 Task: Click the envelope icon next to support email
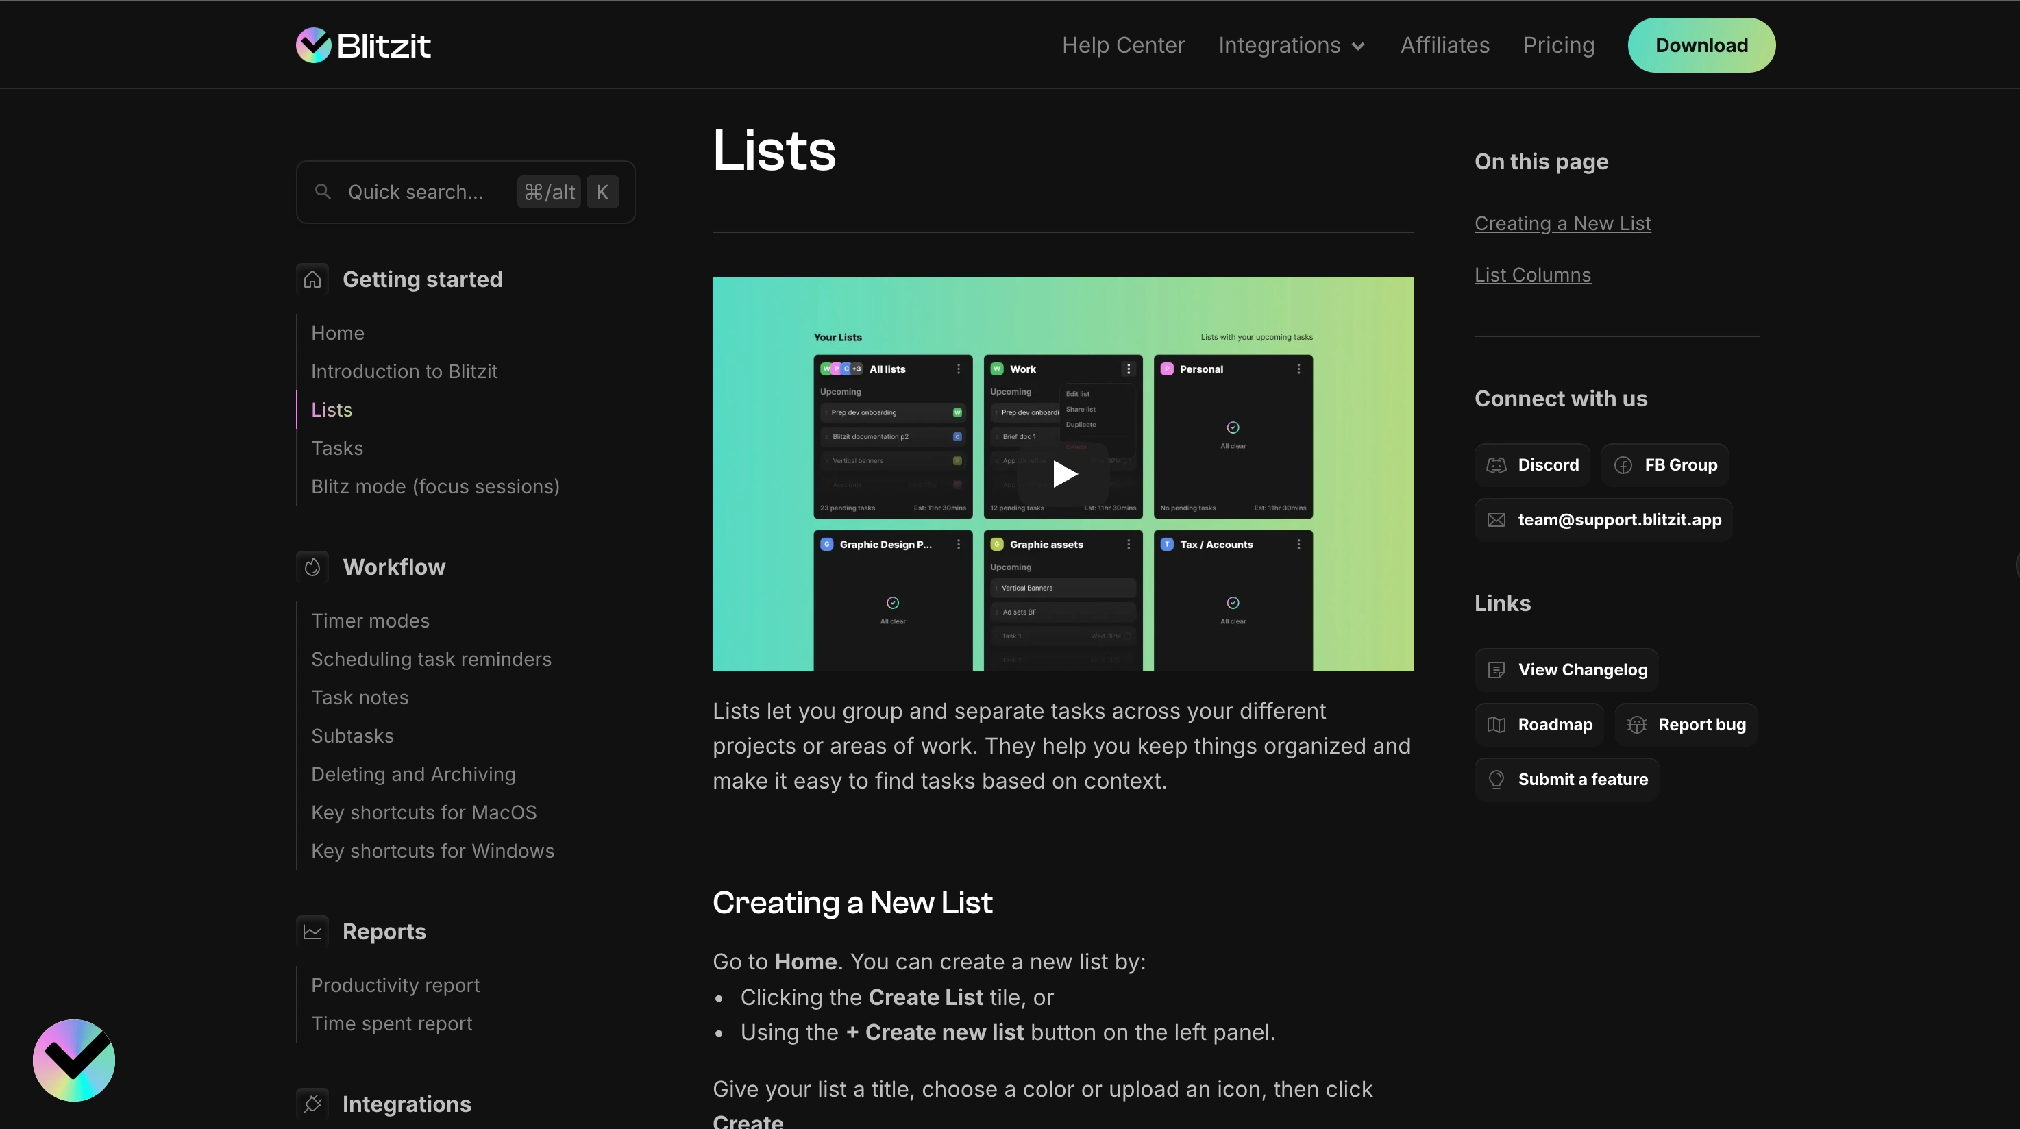pyautogui.click(x=1496, y=519)
